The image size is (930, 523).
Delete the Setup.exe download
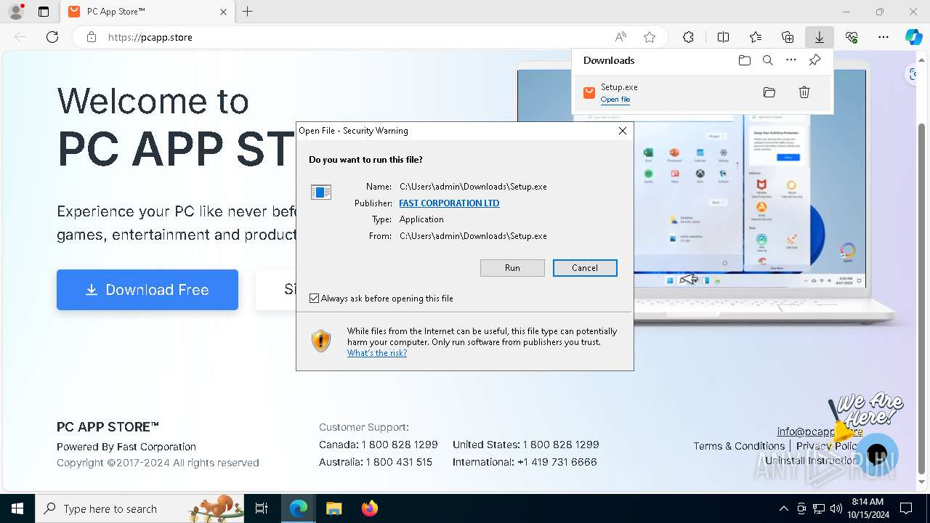coord(804,92)
